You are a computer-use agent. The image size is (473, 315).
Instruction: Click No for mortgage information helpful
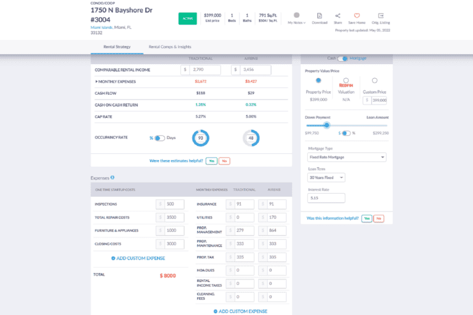(378, 218)
